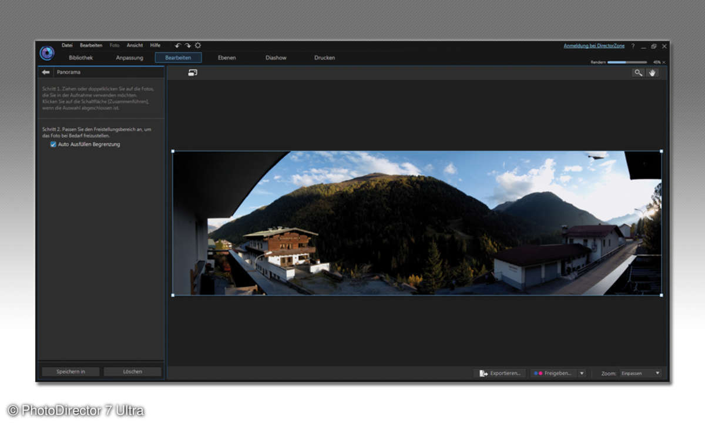The width and height of the screenshot is (705, 423).
Task: Switch to the Diashow tab
Action: coord(276,58)
